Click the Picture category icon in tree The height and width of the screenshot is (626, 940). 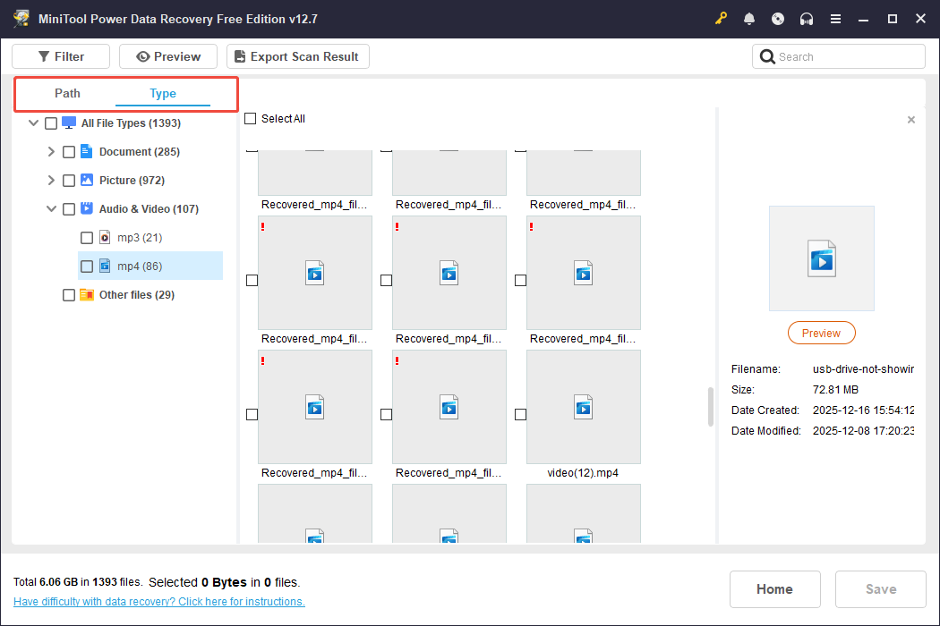tap(87, 180)
